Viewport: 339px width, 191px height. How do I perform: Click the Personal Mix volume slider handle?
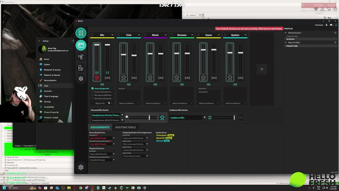click(149, 118)
